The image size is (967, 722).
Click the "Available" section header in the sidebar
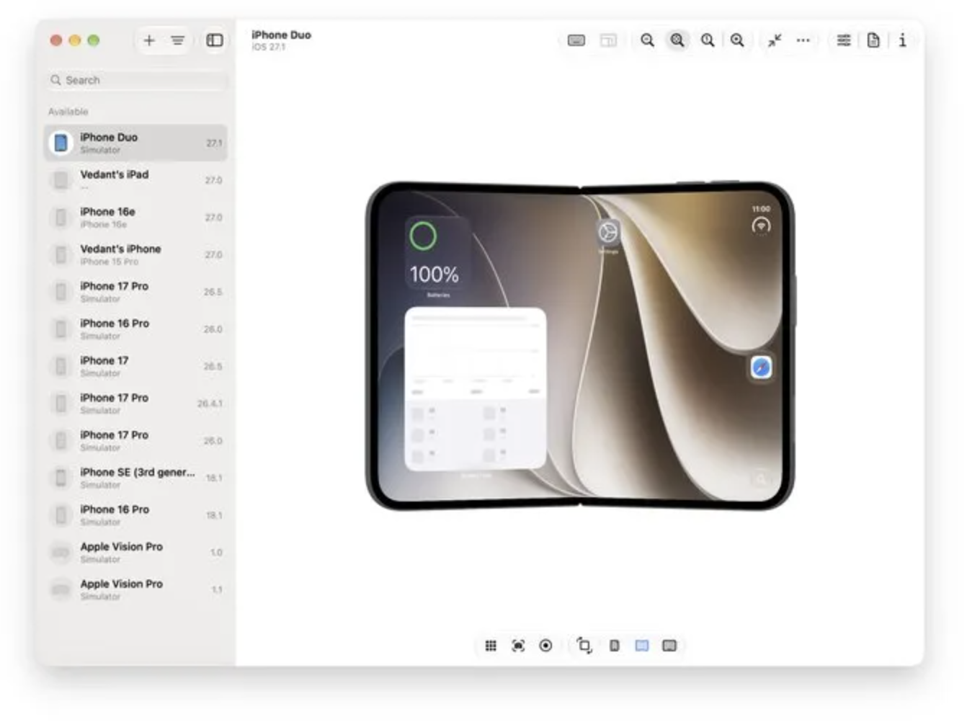tap(68, 112)
